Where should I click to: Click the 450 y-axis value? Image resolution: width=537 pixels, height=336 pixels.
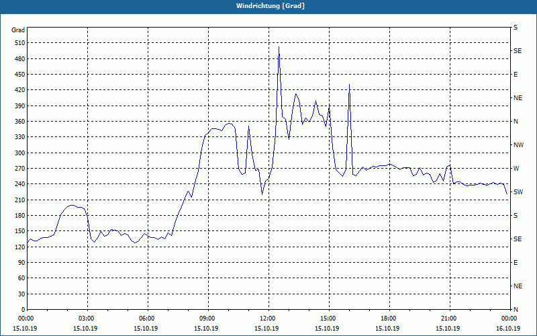tap(20, 75)
